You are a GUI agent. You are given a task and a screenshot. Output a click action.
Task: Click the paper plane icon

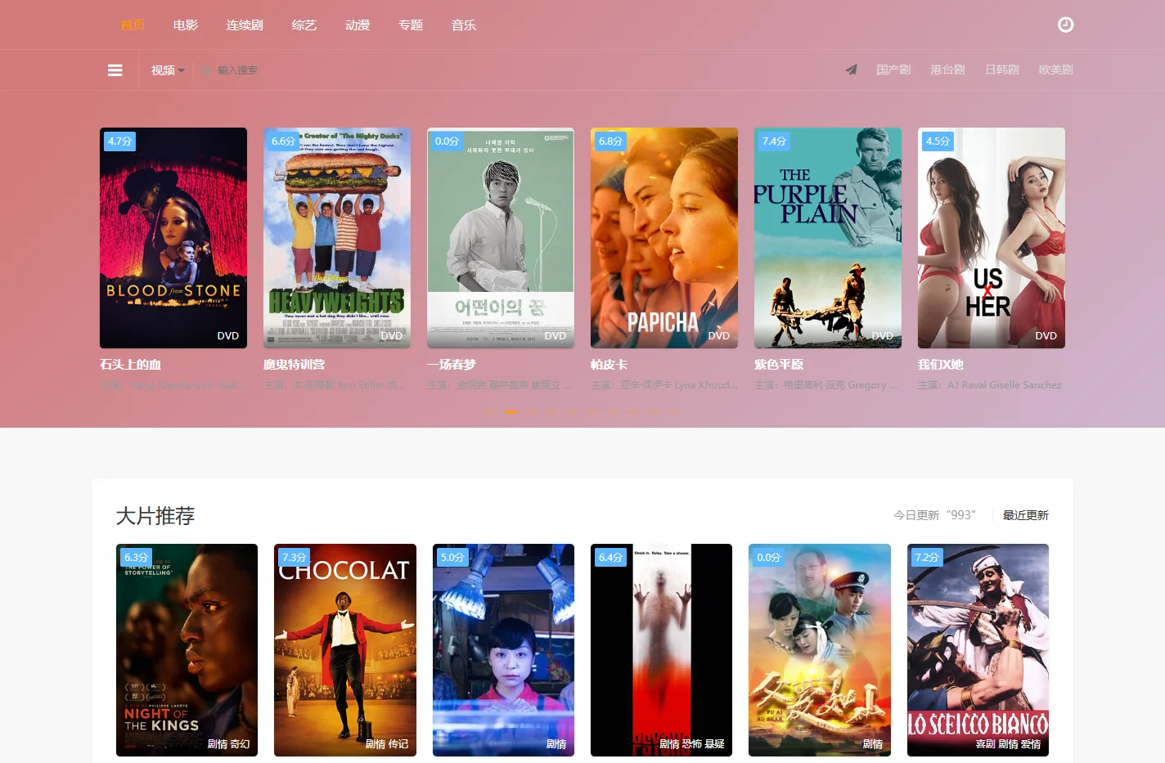(x=852, y=70)
